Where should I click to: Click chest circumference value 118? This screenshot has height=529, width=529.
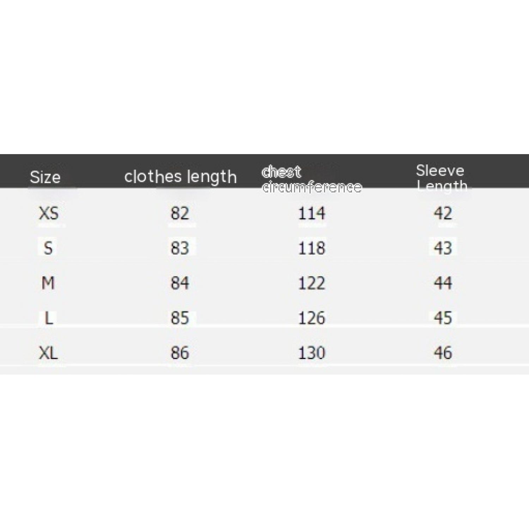[x=312, y=248]
